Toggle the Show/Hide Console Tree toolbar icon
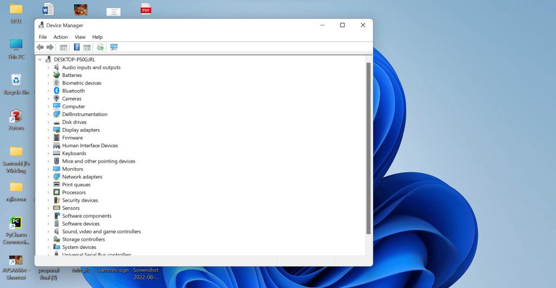The width and height of the screenshot is (556, 288). (x=64, y=47)
